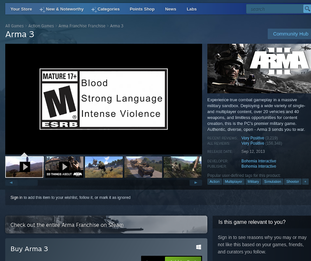Viewport: 311px width, 261px height.
Task: Play the 33 Things About Arma video
Action: [64, 167]
